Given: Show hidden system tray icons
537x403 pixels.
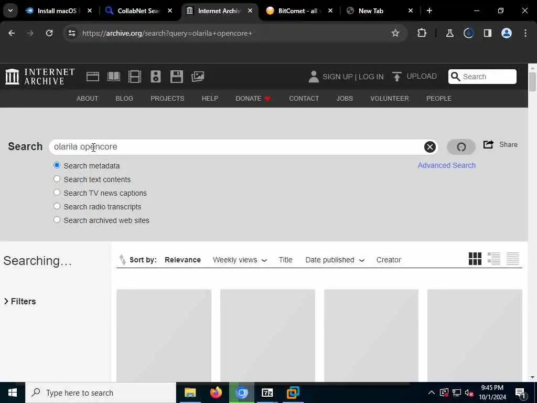Looking at the screenshot, I should (x=432, y=393).
